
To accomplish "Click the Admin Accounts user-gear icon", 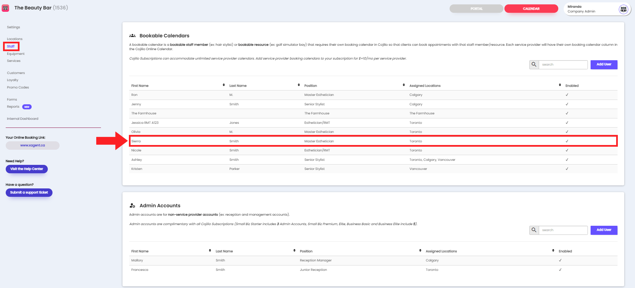I will point(133,206).
